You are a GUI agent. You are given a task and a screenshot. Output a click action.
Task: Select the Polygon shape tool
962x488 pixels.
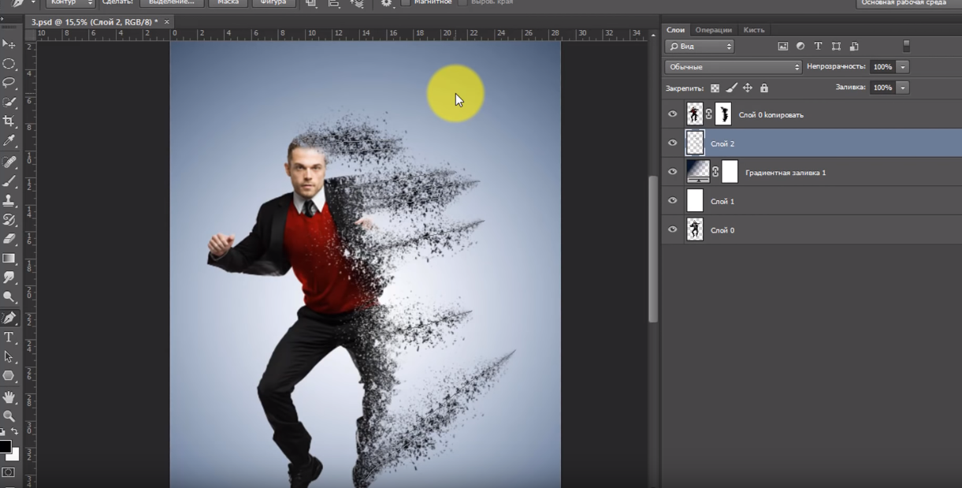coord(9,376)
